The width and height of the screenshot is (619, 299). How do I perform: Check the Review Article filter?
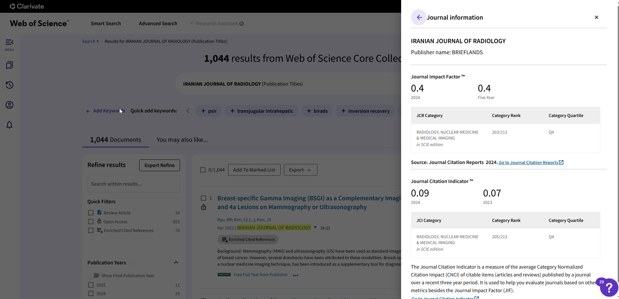click(91, 213)
